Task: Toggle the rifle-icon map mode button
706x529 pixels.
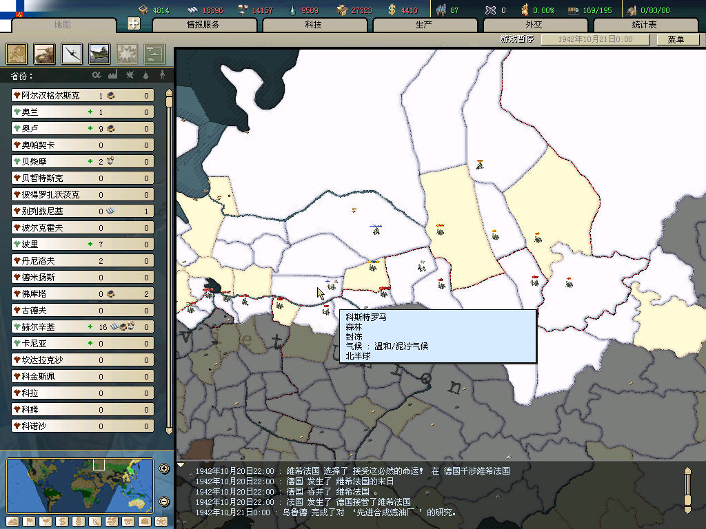Action: click(95, 521)
